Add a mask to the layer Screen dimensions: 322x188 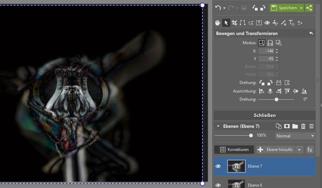(x=287, y=126)
